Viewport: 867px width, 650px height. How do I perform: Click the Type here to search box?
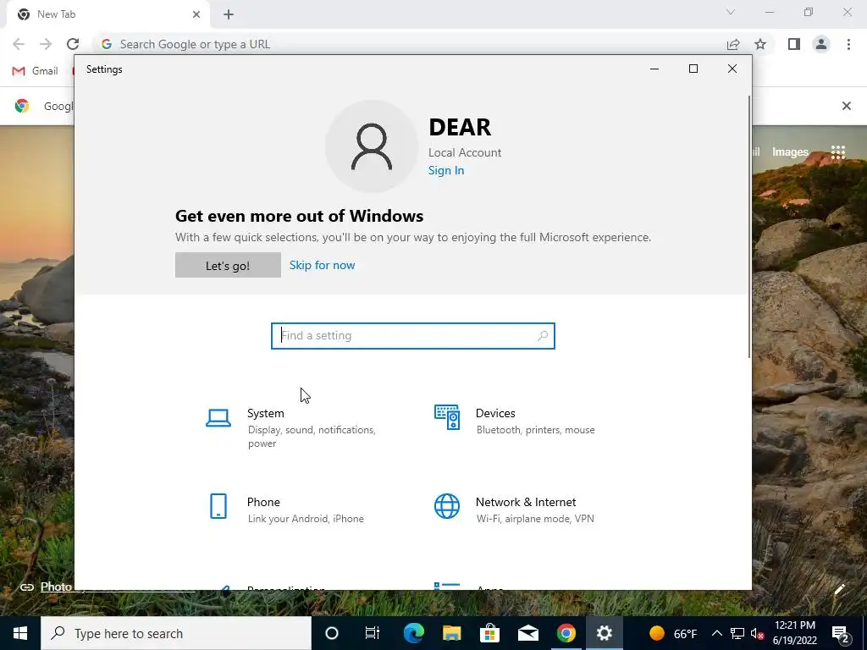pyautogui.click(x=176, y=633)
